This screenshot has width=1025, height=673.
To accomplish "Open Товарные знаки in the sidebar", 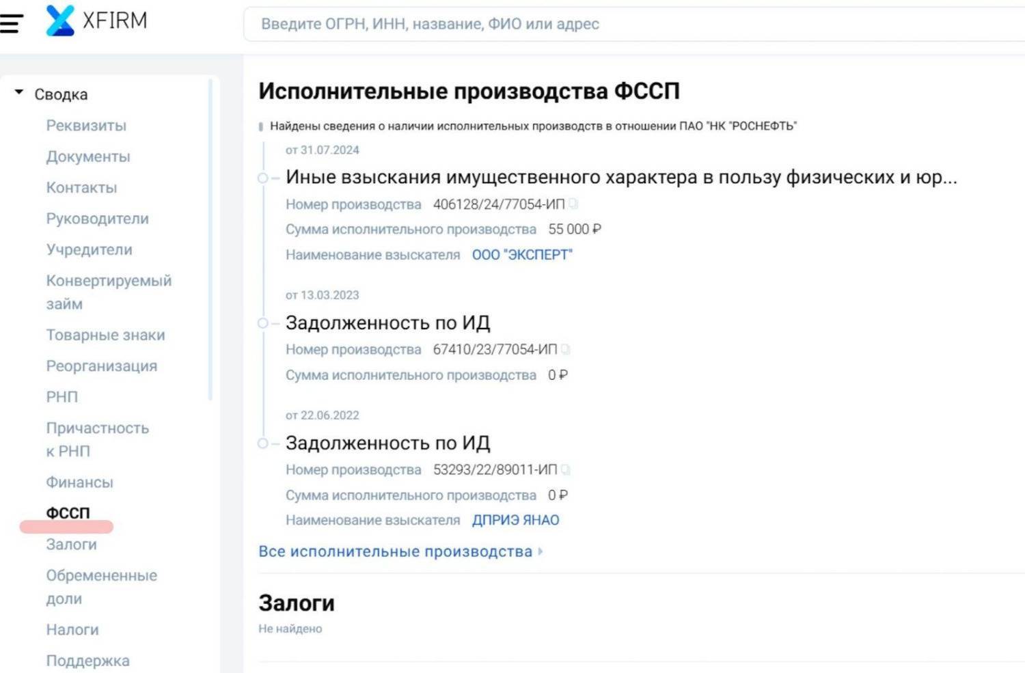I will point(105,335).
